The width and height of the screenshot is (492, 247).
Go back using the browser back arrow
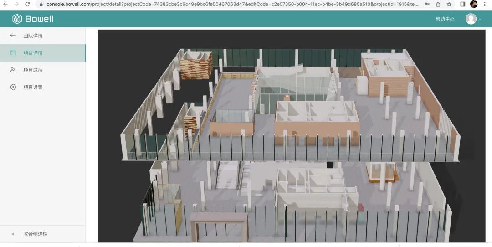pos(5,4)
